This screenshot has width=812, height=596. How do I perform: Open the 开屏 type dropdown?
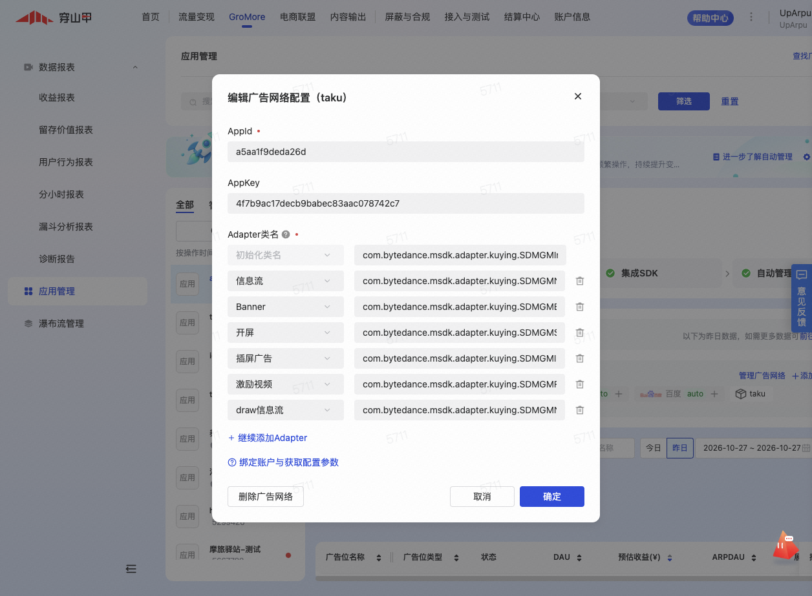click(x=286, y=333)
